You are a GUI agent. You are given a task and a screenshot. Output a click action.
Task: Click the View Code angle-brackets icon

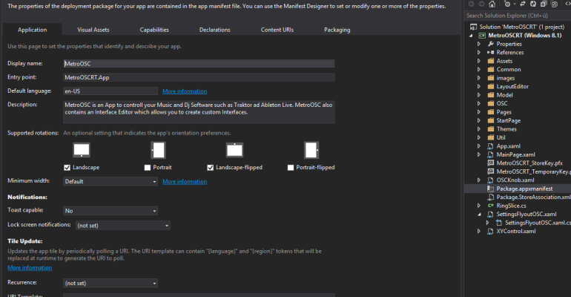(x=568, y=4)
